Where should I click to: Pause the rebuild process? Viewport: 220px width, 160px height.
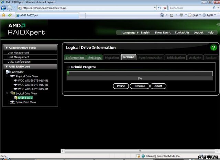click(x=121, y=86)
